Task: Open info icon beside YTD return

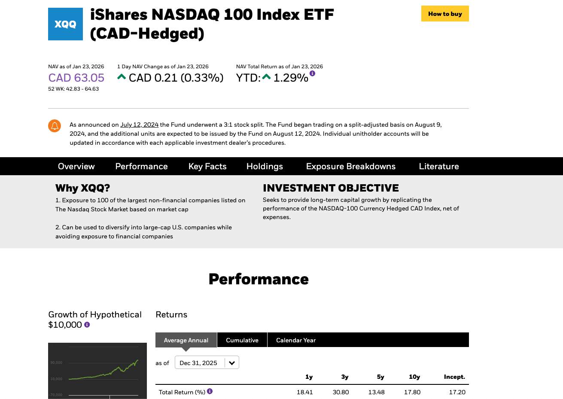Action: coord(312,73)
